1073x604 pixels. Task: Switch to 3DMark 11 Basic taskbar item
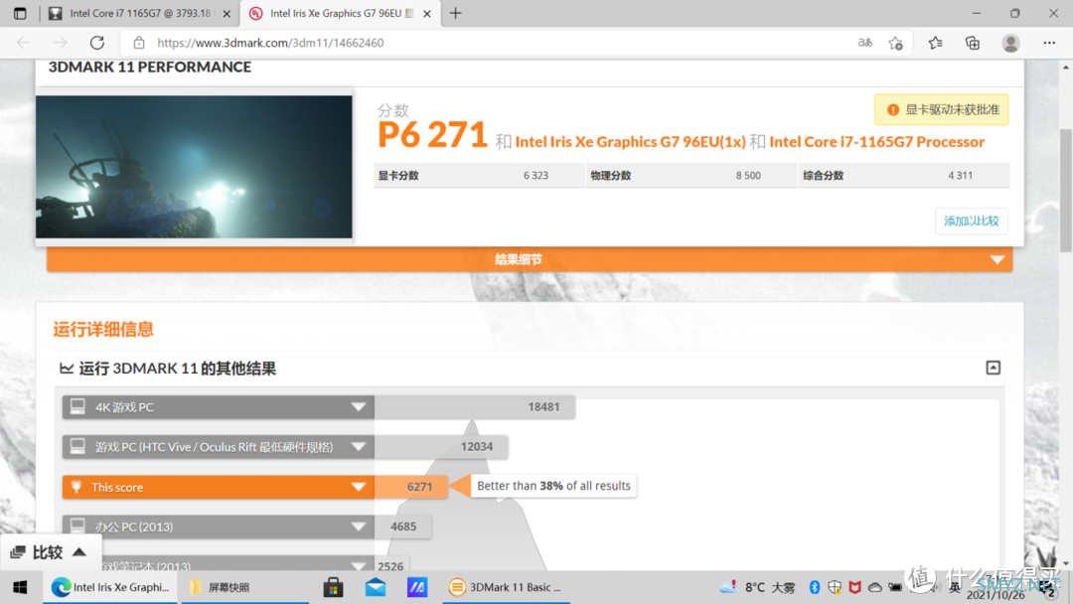506,587
